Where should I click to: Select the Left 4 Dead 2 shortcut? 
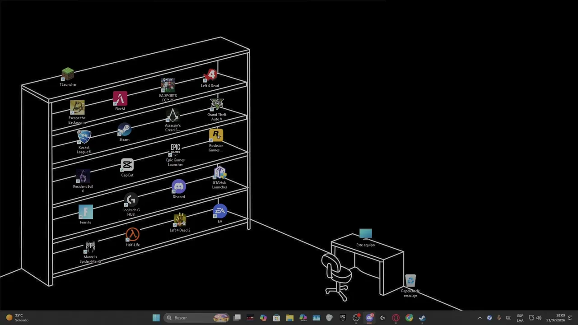tap(180, 223)
